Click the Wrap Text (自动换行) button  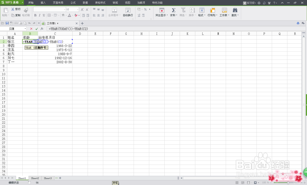[128, 12]
